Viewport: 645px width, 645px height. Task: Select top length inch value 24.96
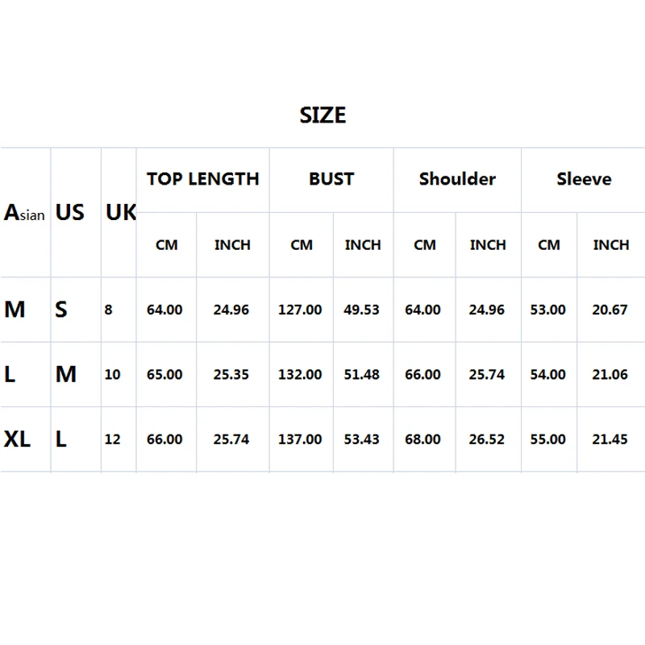click(x=231, y=310)
